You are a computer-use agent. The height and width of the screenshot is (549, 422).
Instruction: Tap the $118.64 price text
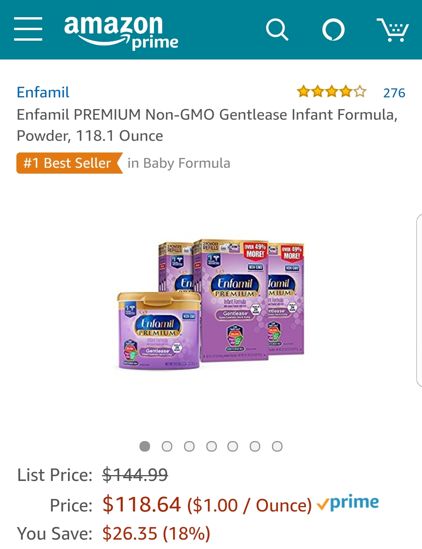pyautogui.click(x=141, y=504)
